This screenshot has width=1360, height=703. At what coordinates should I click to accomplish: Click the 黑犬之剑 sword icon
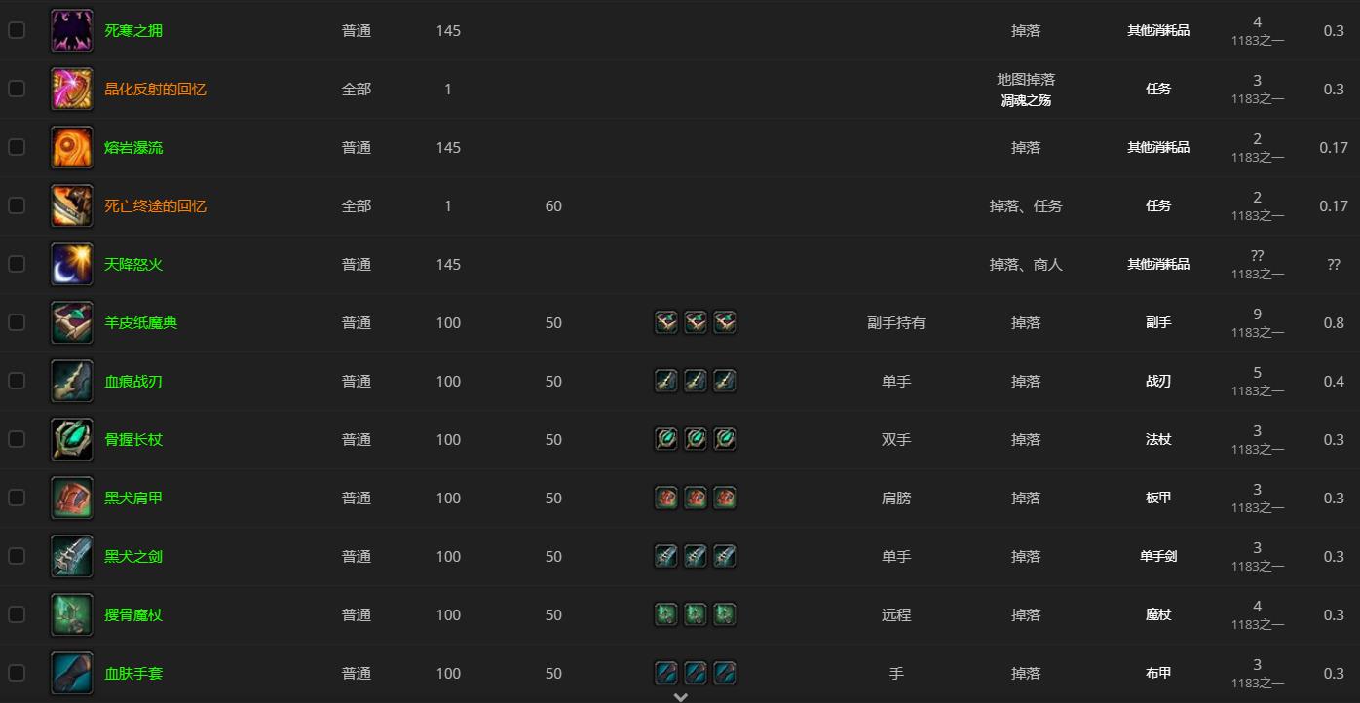click(71, 556)
